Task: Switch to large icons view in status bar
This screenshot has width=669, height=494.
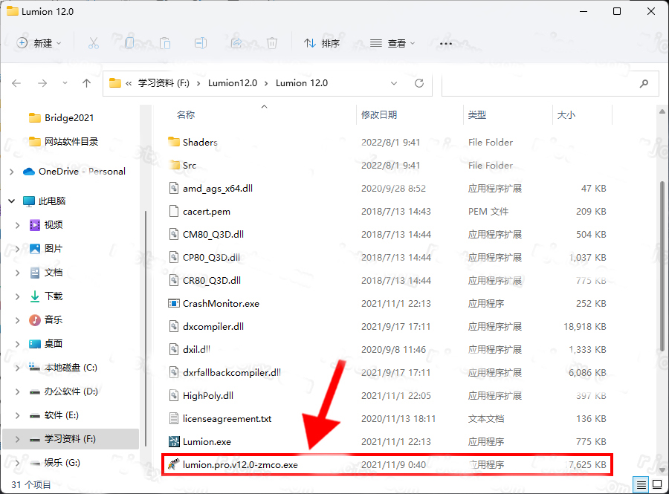Action: 657,484
